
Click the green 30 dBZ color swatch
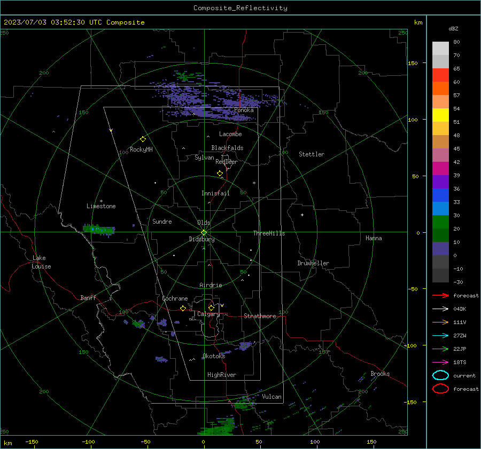[440, 222]
